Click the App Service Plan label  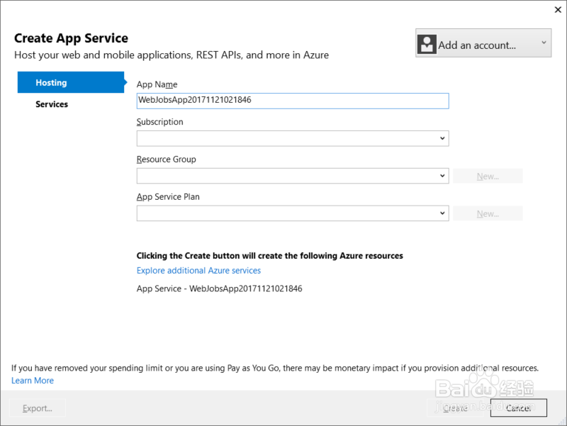click(168, 197)
